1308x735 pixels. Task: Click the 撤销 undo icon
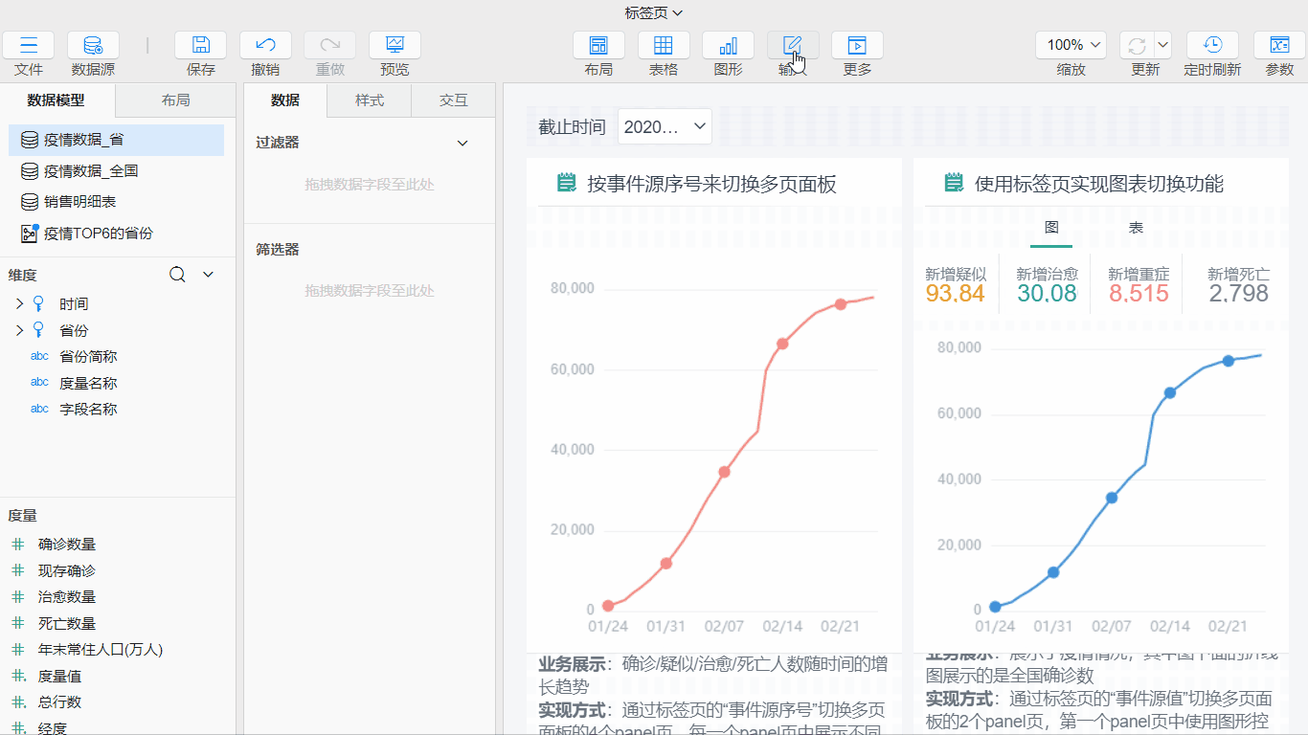point(265,45)
